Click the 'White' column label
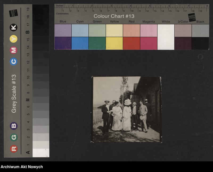Viewport: 213px width, 172px height. pyautogui.click(x=166, y=22)
